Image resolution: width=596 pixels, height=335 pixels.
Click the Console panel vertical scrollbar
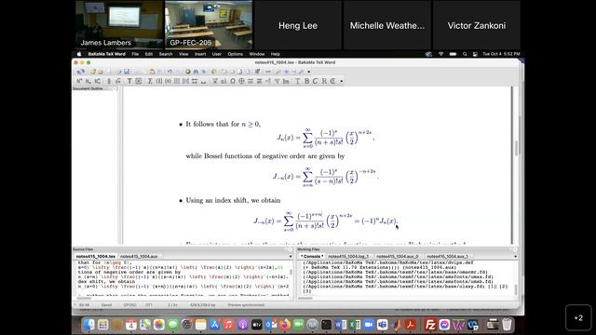pyautogui.click(x=516, y=289)
